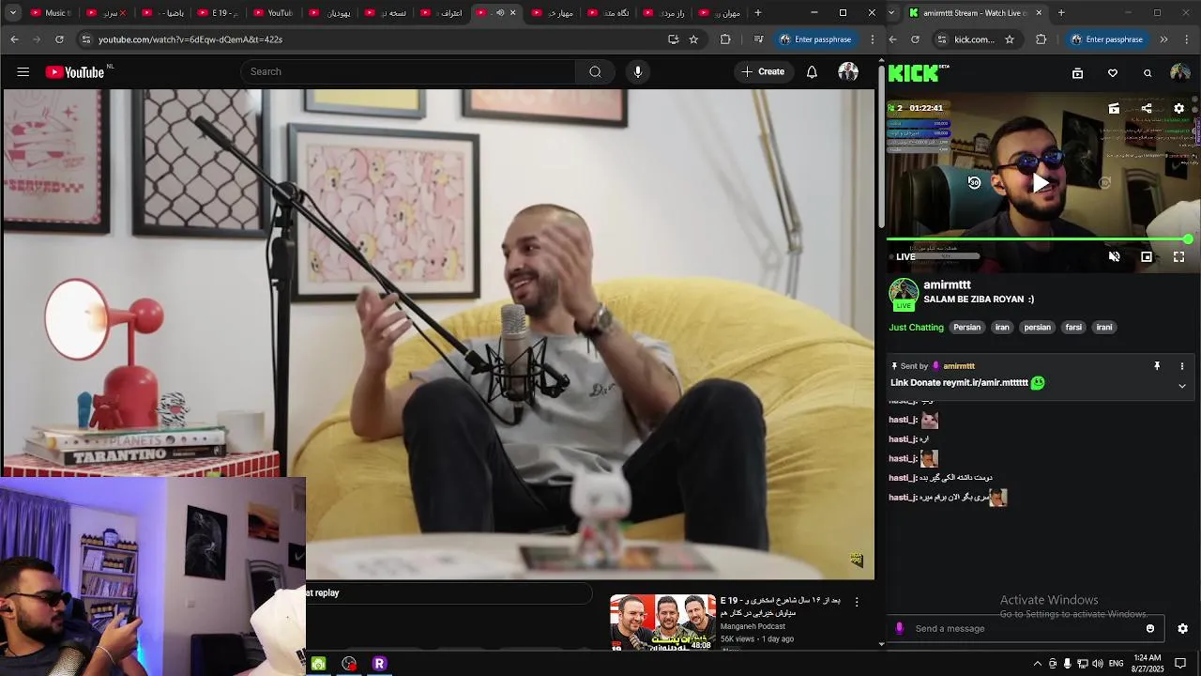Viewport: 1201px width, 676px height.
Task: Click YouTube page vertical scrollbar
Action: pyautogui.click(x=881, y=146)
